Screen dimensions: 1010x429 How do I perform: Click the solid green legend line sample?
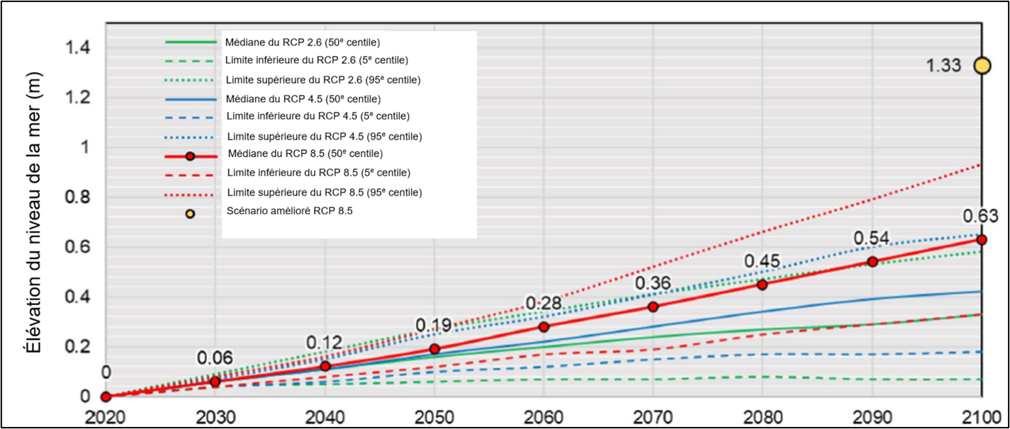(x=190, y=42)
